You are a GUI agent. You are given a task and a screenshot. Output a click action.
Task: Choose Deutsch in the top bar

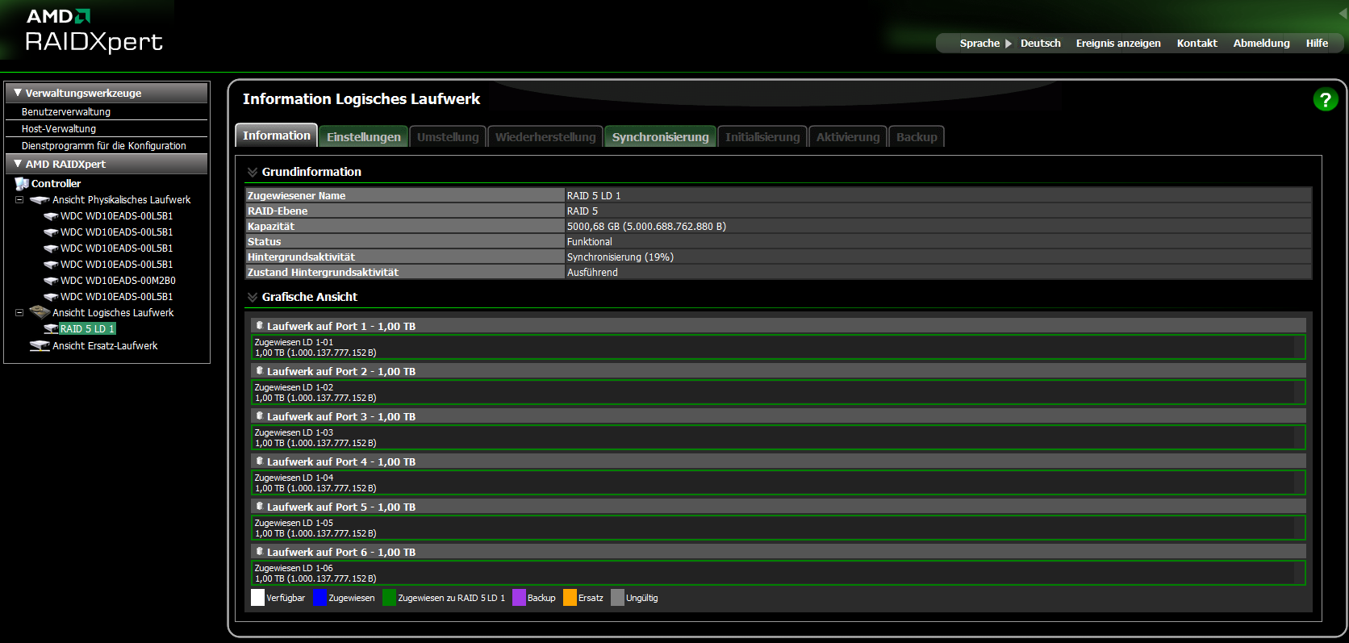click(1040, 44)
